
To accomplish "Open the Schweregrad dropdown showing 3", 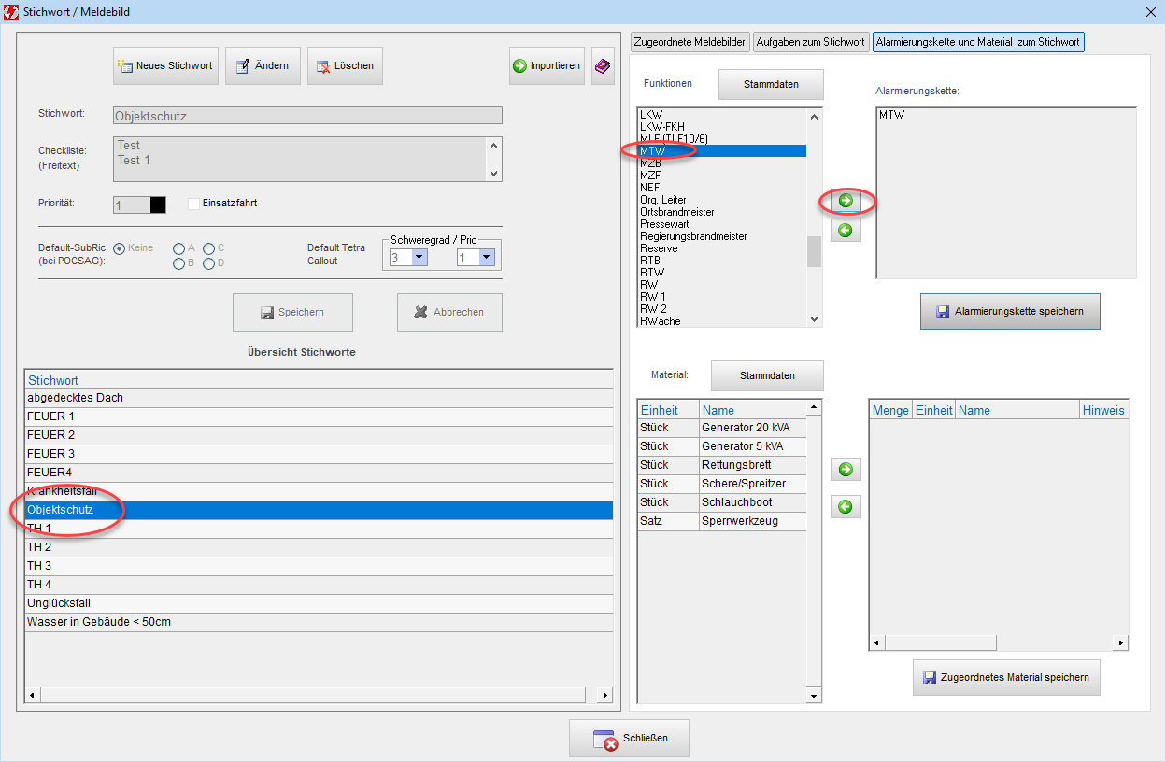I will [x=419, y=258].
